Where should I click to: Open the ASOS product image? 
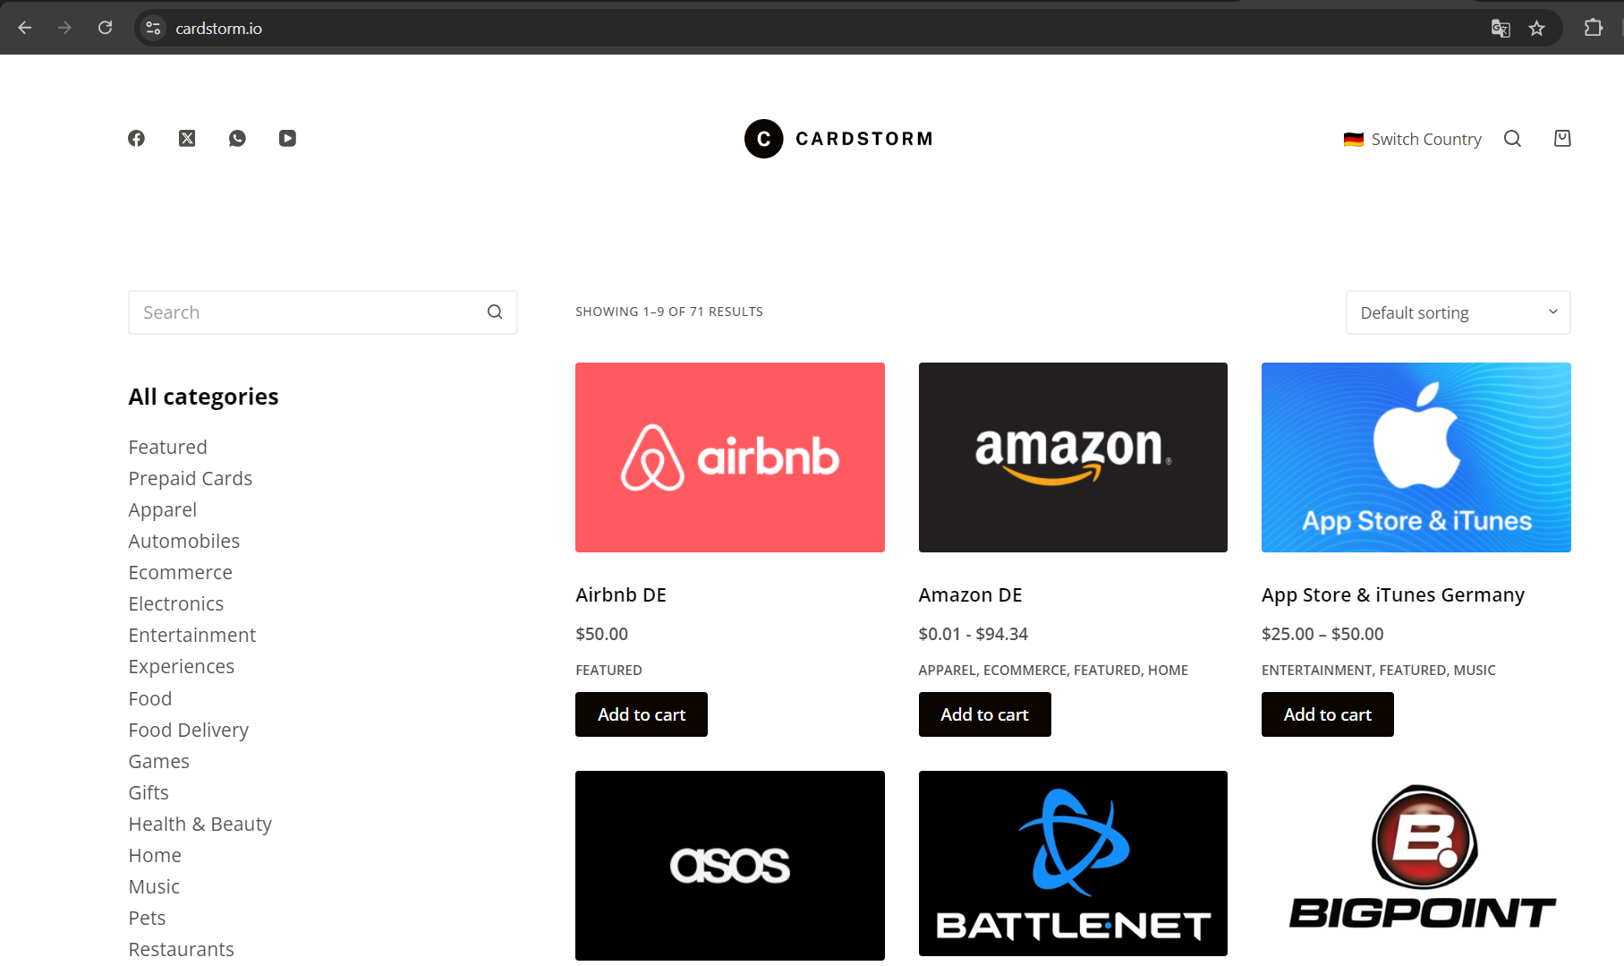coord(729,866)
